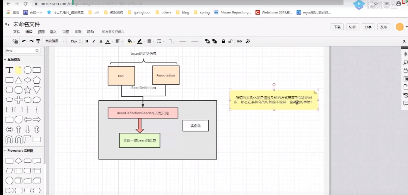Select the five-point star shape

[28, 90]
